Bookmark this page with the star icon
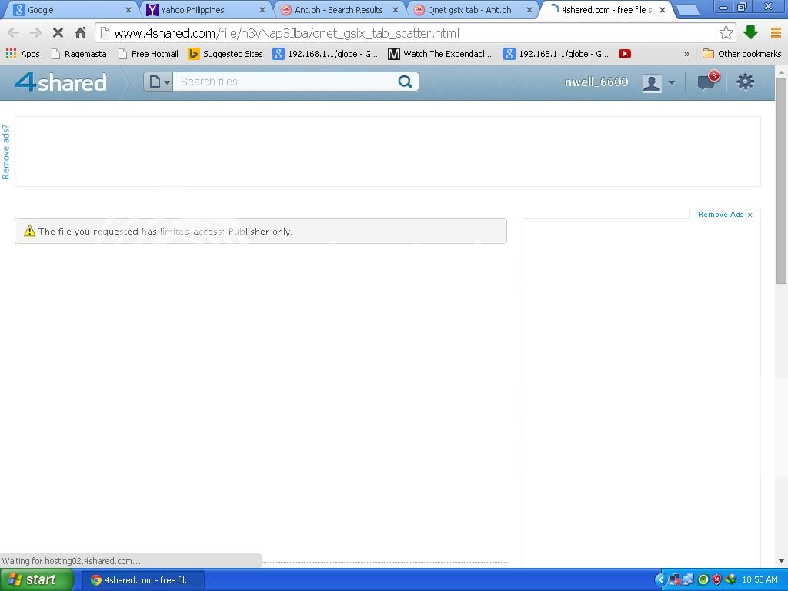Image resolution: width=788 pixels, height=591 pixels. pos(725,33)
